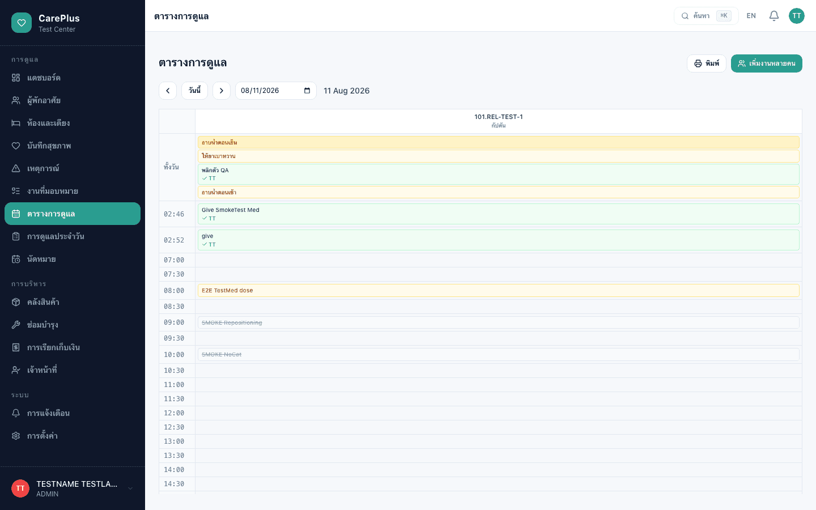Click the พิมพ์ print button
This screenshot has height=510, width=816.
coord(707,63)
